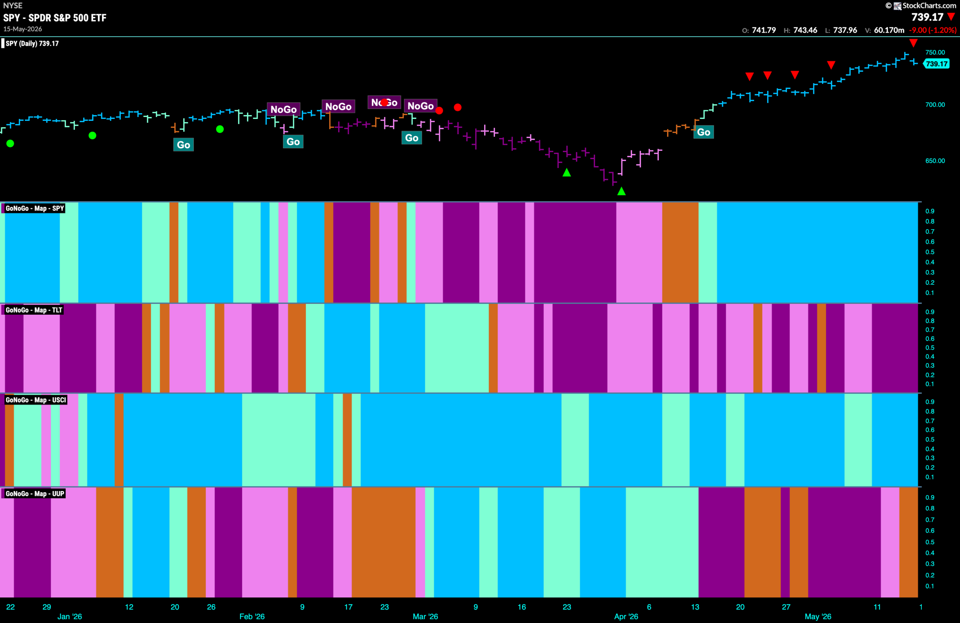The height and width of the screenshot is (623, 960).
Task: Click the 750.00 price axis label
Action: [935, 53]
